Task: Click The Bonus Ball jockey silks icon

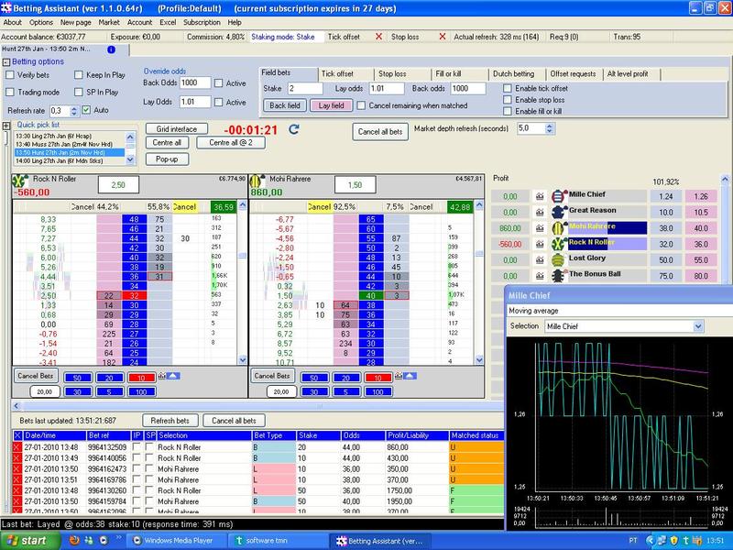Action: click(559, 276)
